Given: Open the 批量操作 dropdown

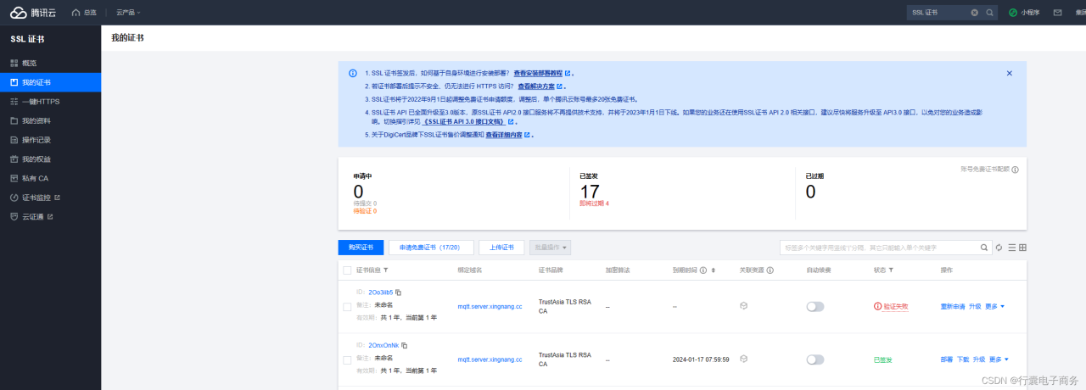Looking at the screenshot, I should tap(550, 248).
